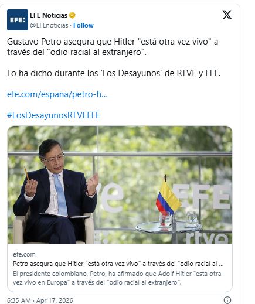Screen dimensions: 255x304
Task: Open the efe.com/espana/petro-h... link
Action: tap(57, 94)
